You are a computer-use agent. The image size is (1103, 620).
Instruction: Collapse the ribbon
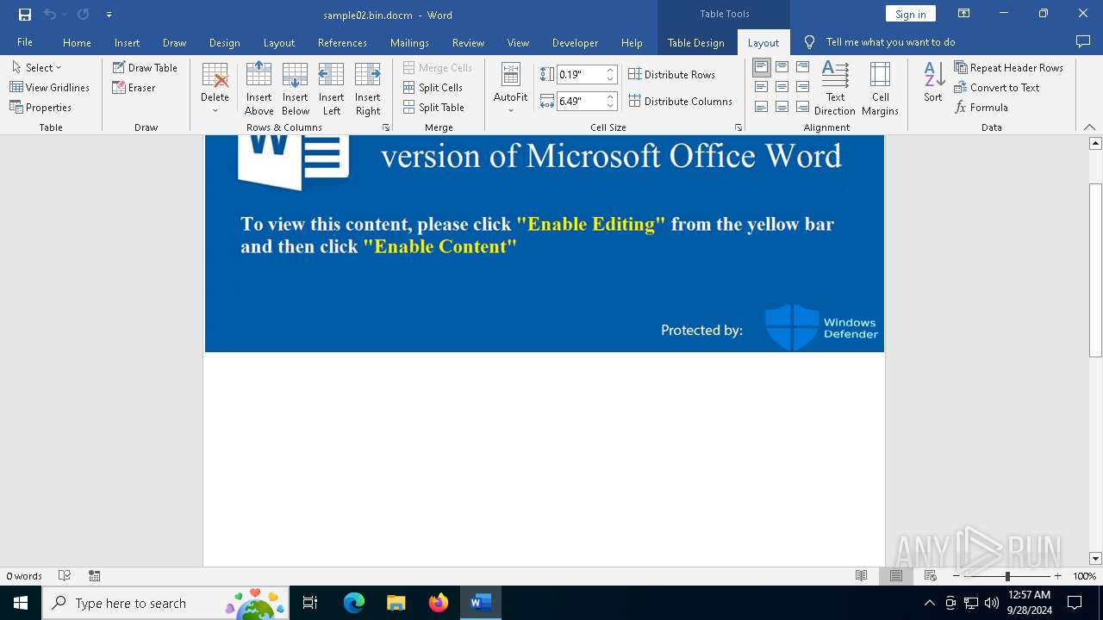pyautogui.click(x=1090, y=127)
